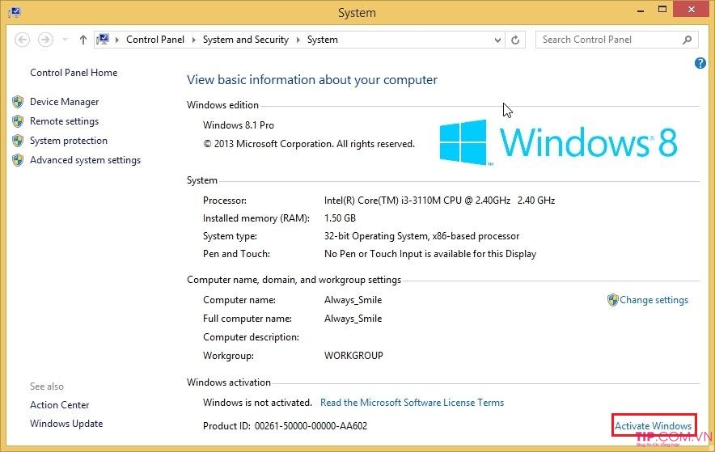
Task: Minimize the System window
Action: click(x=641, y=10)
